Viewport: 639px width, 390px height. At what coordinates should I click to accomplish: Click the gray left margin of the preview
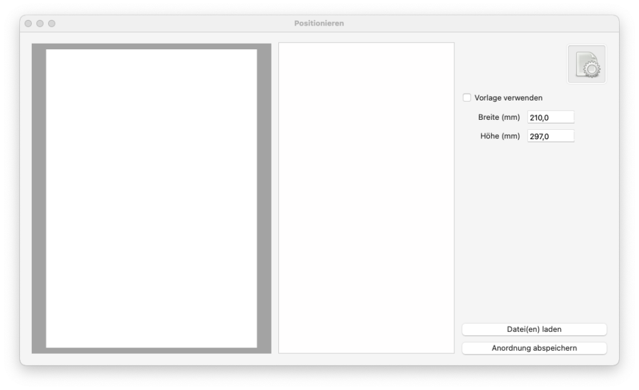click(39, 198)
